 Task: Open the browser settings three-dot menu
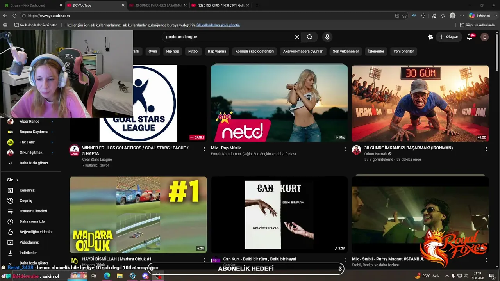(x=462, y=16)
